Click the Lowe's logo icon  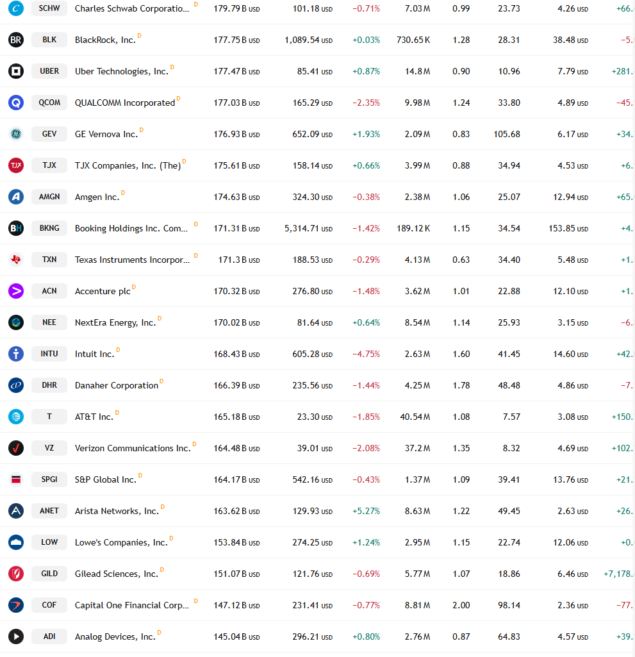[16, 542]
